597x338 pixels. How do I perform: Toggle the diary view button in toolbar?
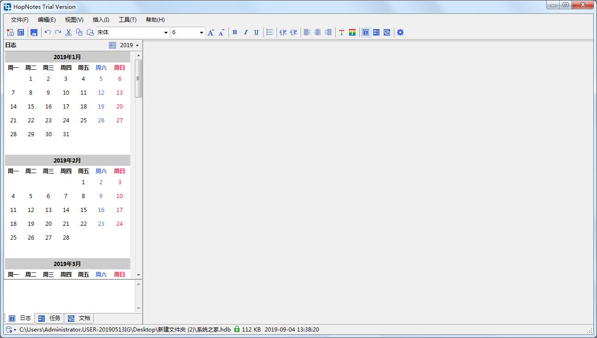[x=366, y=32]
